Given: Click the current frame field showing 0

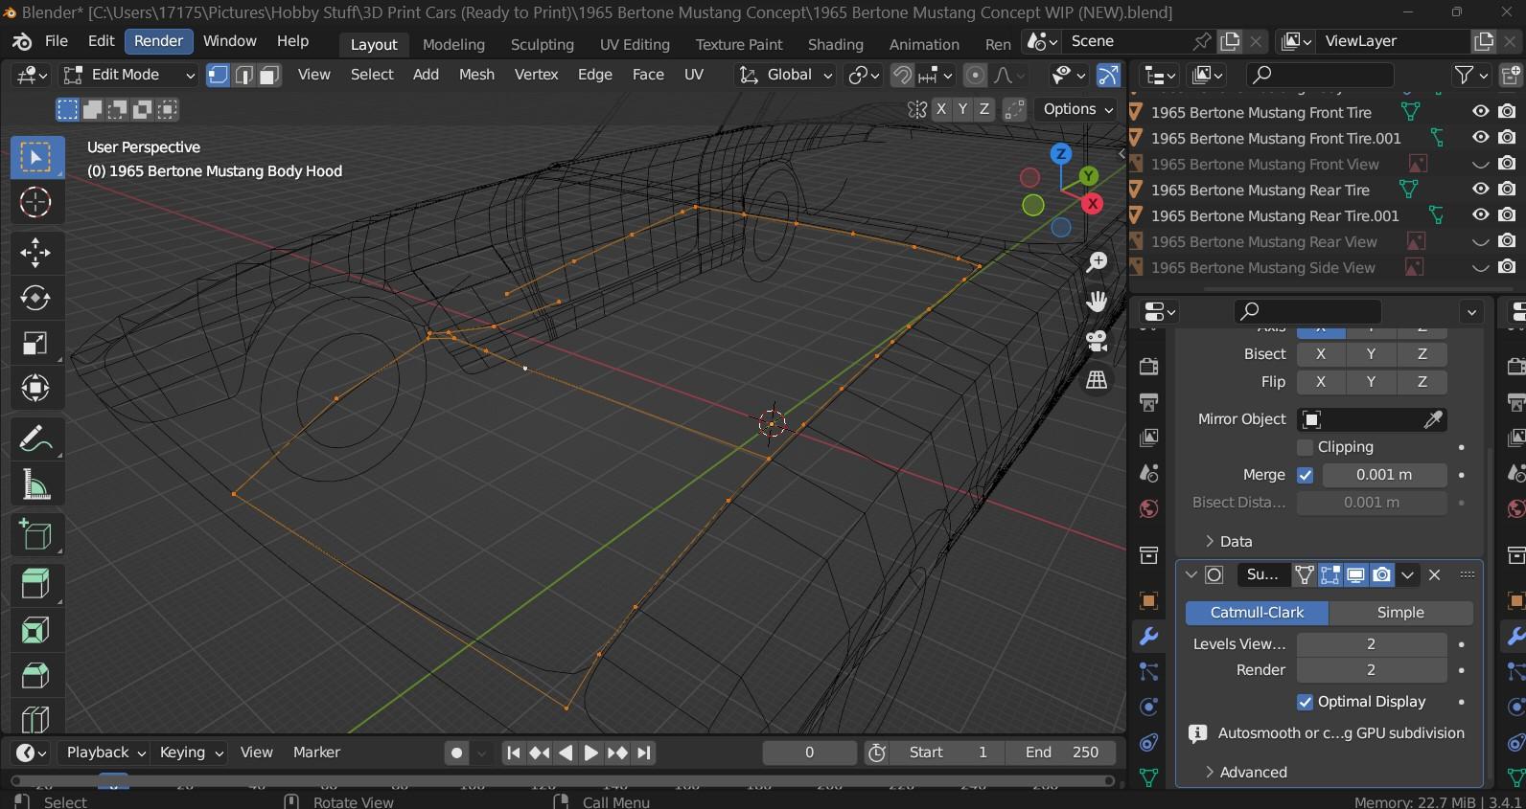Looking at the screenshot, I should pos(809,753).
